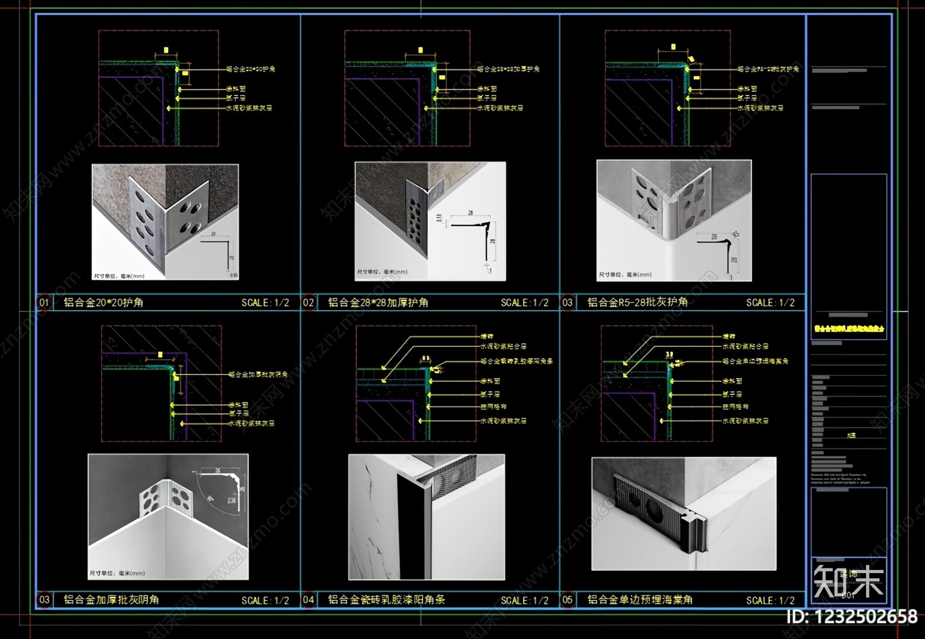
Task: Click the "水泥砂浆抹灰层" annotation in detail 02
Action: [x=500, y=108]
